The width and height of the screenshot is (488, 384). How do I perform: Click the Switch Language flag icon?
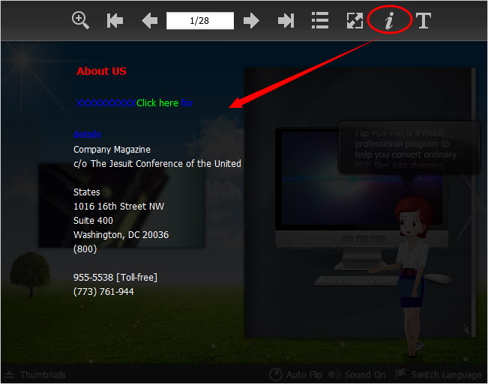[401, 374]
